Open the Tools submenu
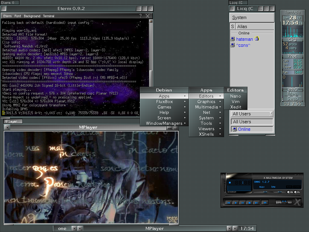The height and width of the screenshot is (232, 309). click(206, 123)
